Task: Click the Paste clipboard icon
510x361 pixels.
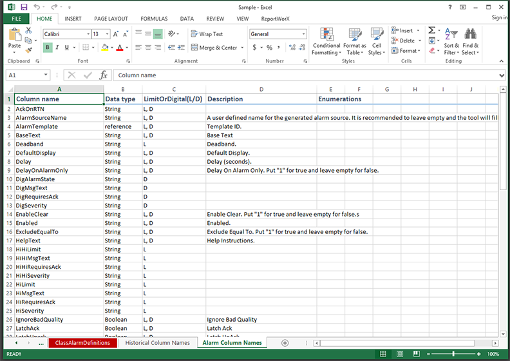Action: pyautogui.click(x=14, y=37)
